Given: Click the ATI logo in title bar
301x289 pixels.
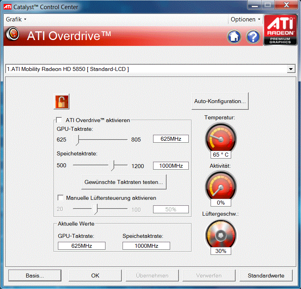Looking at the screenshot, I should coord(8,7).
